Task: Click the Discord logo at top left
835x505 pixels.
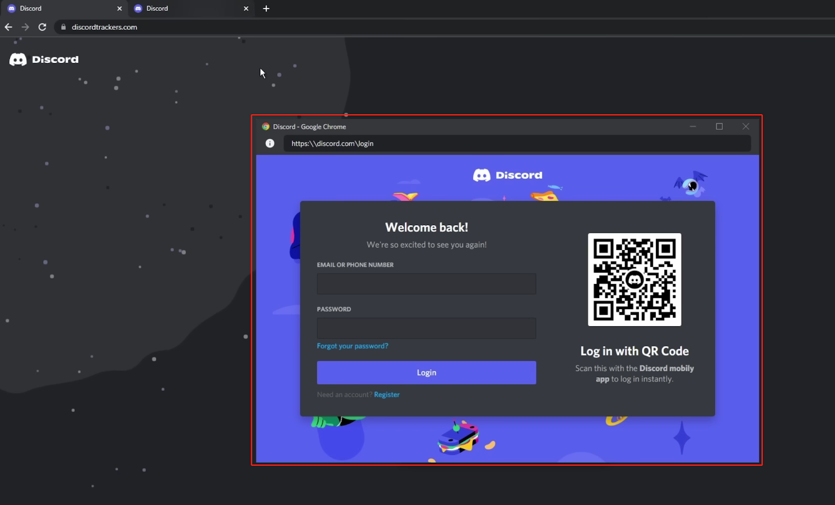Action: pos(44,59)
